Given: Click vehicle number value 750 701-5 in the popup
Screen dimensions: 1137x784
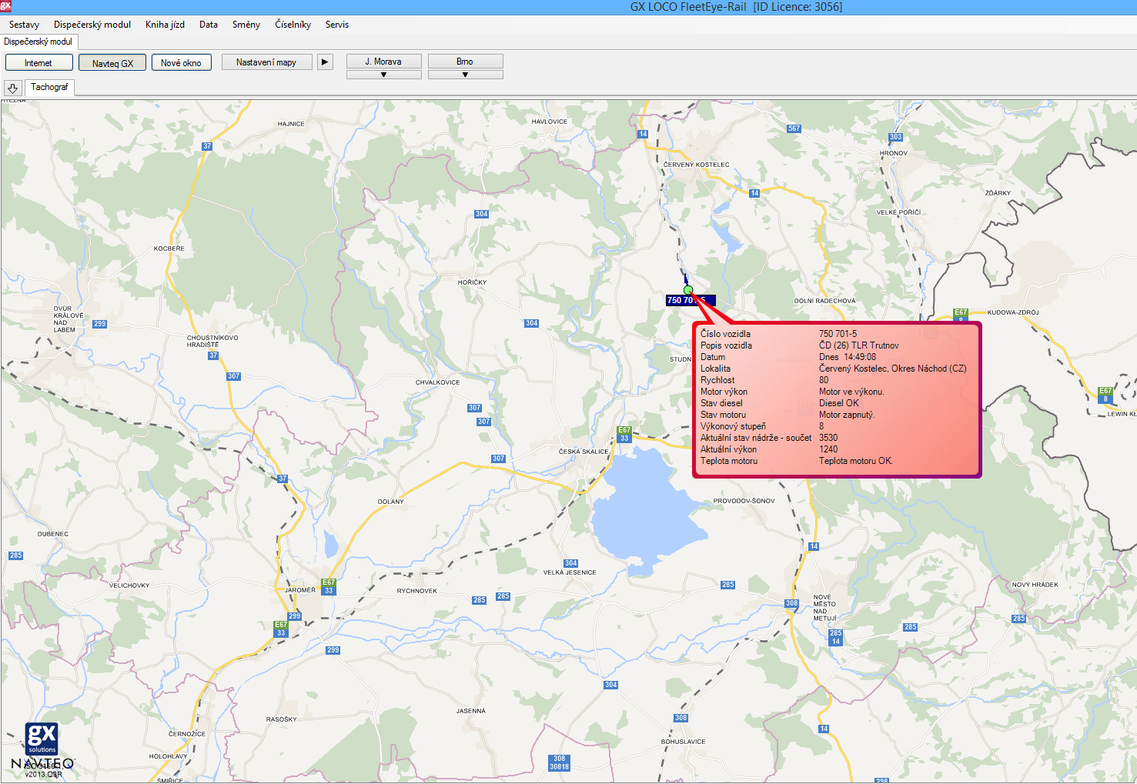Looking at the screenshot, I should pos(838,334).
